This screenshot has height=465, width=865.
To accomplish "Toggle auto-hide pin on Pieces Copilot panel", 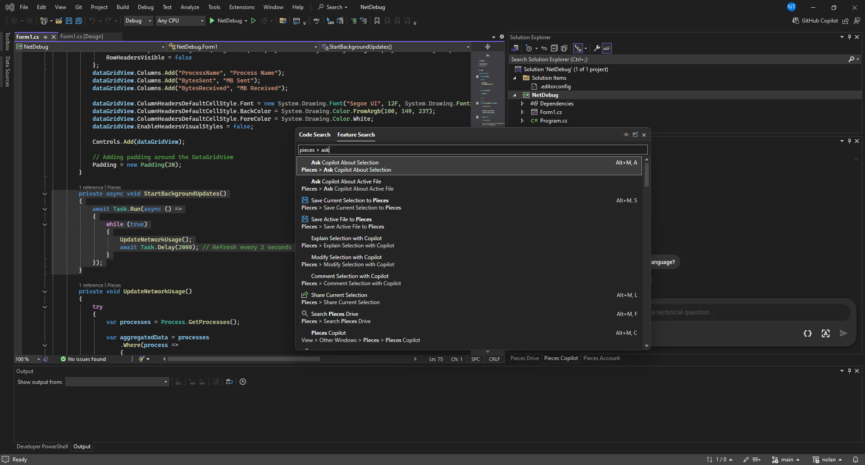I will click(x=849, y=141).
